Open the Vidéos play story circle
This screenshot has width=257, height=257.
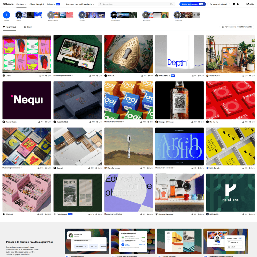[19, 15]
